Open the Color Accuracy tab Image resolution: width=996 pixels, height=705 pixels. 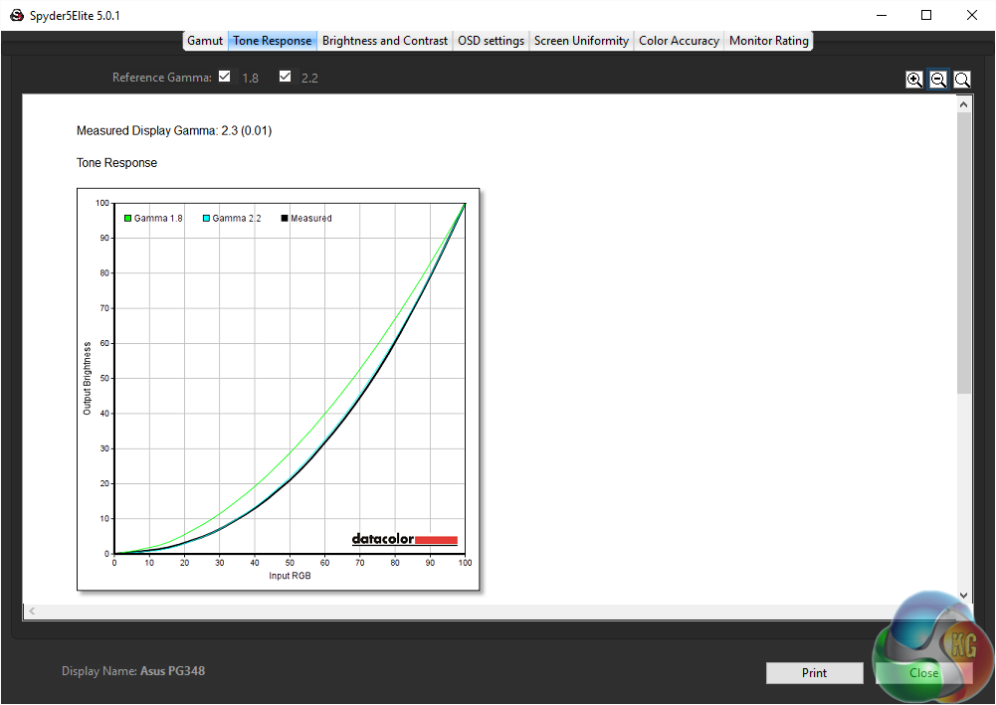pyautogui.click(x=679, y=41)
